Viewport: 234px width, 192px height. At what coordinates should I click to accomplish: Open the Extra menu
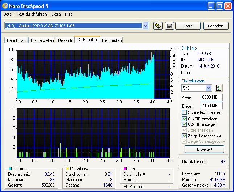(56, 14)
